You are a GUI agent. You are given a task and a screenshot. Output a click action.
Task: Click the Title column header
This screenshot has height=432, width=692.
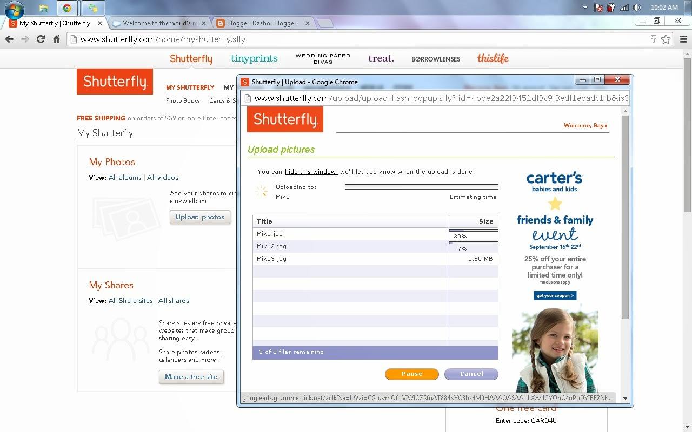(x=351, y=221)
